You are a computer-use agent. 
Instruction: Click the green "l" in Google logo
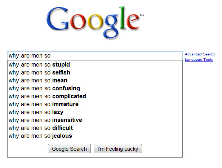coord(121,20)
